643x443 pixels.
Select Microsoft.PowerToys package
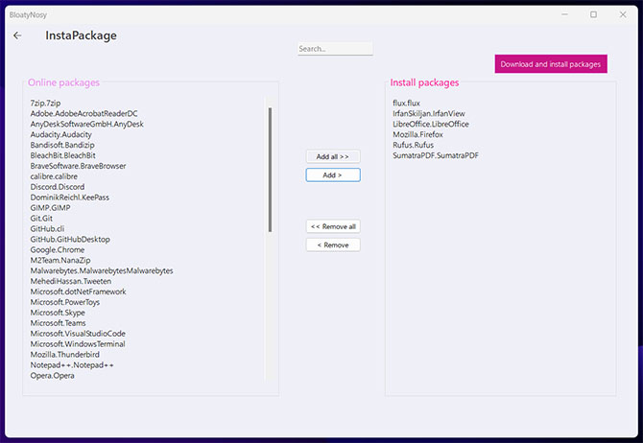65,302
